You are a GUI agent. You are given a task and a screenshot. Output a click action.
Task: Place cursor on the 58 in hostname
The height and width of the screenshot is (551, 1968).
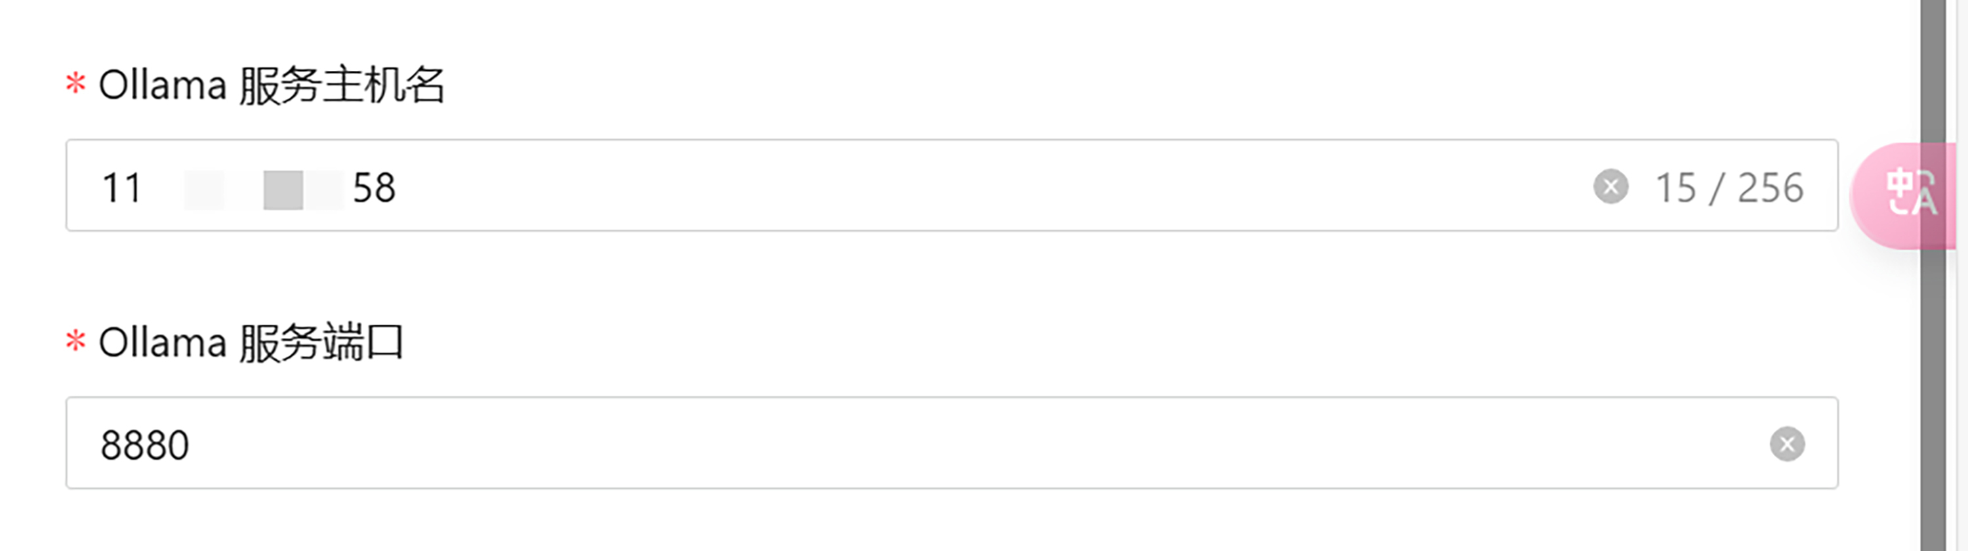[373, 187]
